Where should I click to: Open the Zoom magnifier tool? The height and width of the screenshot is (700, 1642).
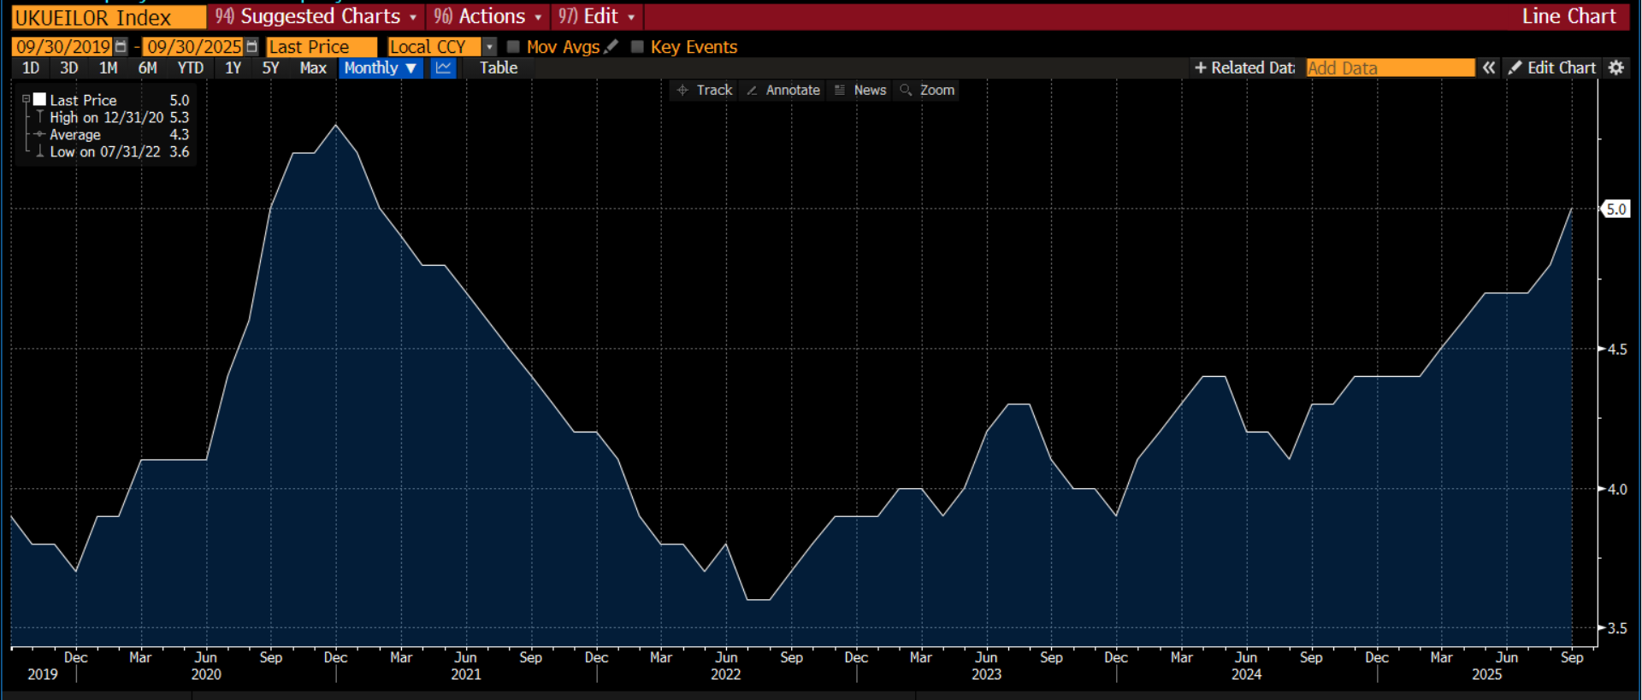pyautogui.click(x=928, y=90)
